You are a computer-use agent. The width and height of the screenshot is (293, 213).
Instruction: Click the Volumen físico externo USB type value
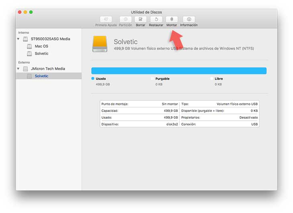point(237,104)
